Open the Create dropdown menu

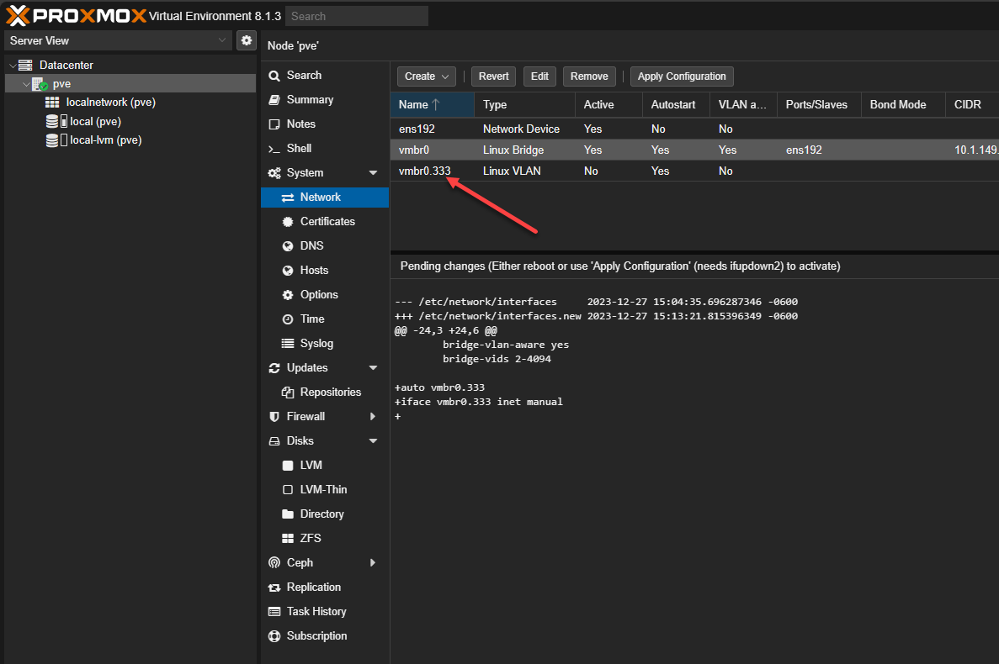426,76
